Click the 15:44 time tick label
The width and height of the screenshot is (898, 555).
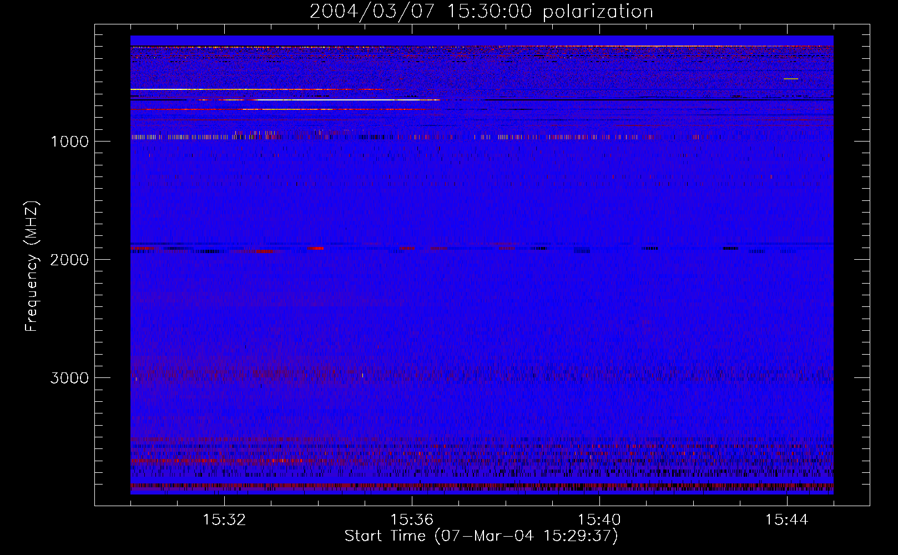787,520
